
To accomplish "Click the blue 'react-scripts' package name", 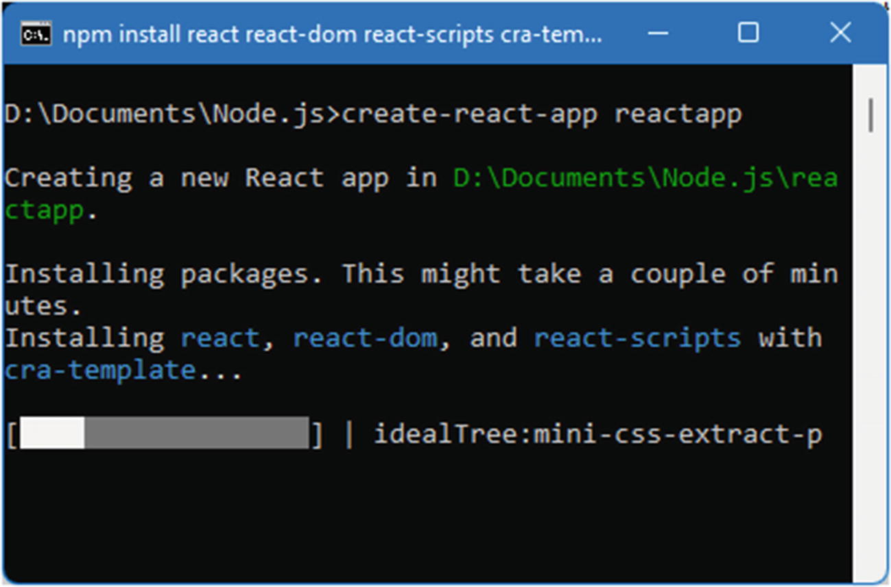I will [637, 338].
